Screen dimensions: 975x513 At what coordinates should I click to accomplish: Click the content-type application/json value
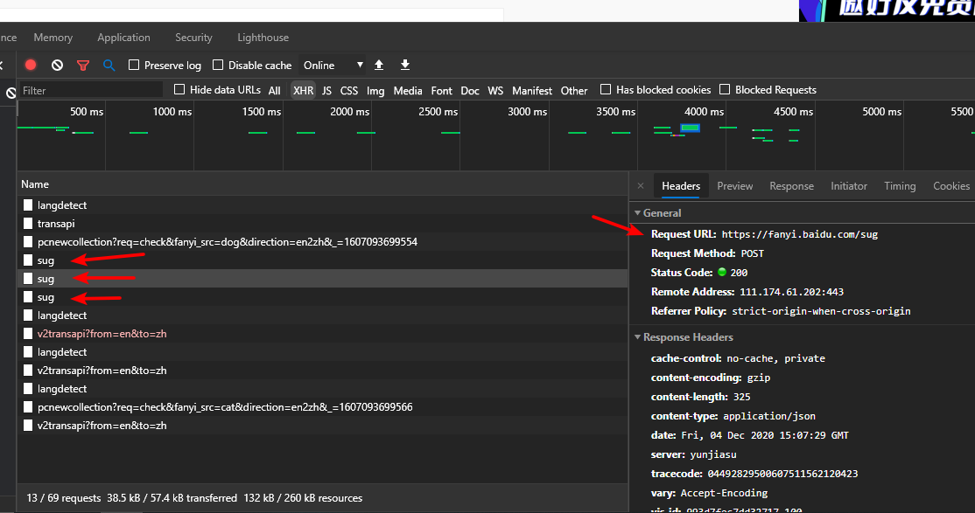769,416
